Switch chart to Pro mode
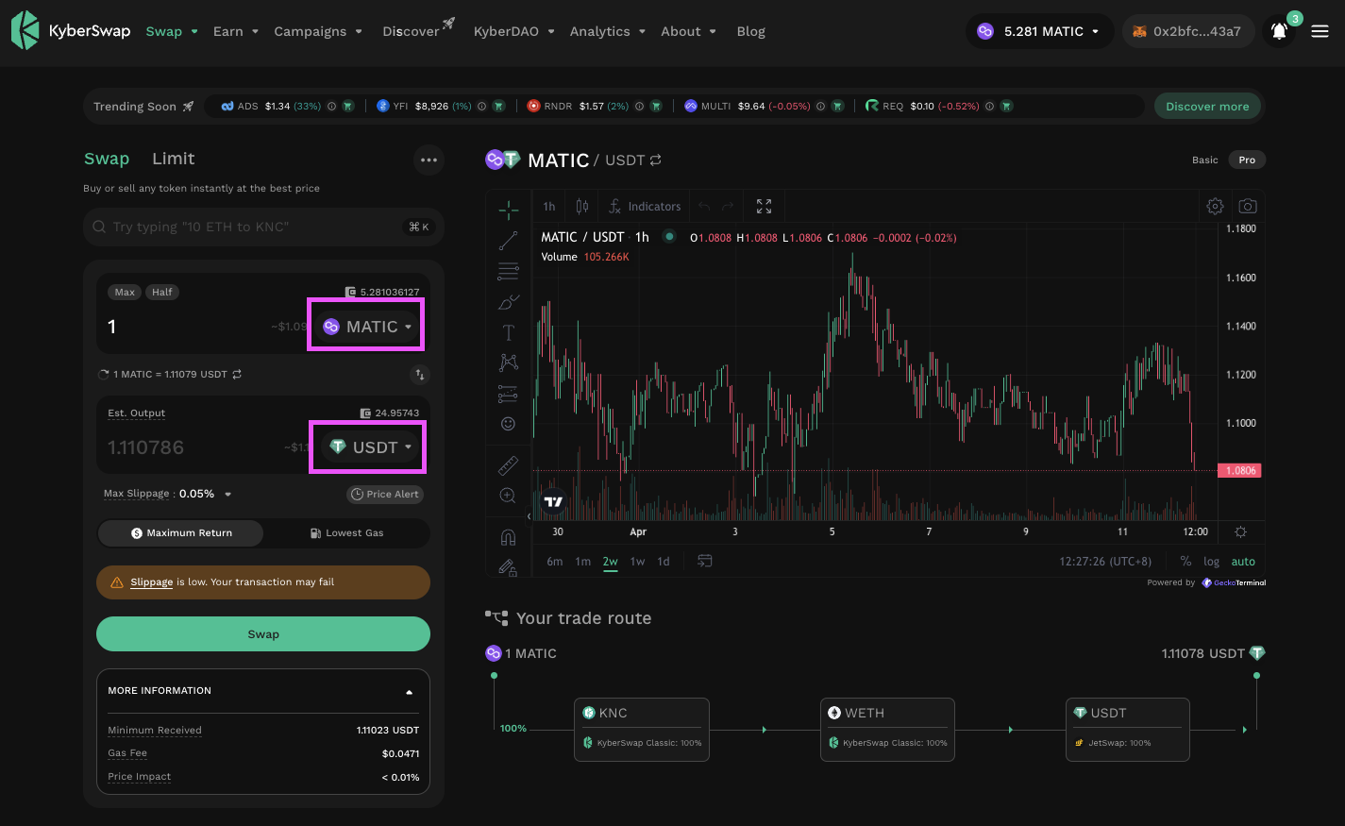The height and width of the screenshot is (826, 1345). click(1246, 160)
